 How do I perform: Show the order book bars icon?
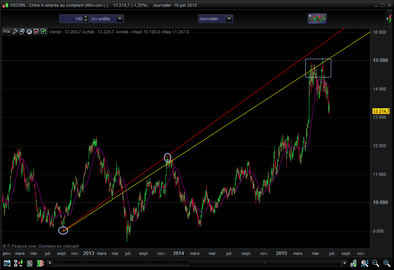click(x=40, y=263)
